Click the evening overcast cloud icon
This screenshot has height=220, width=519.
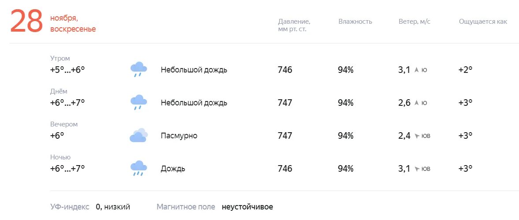pyautogui.click(x=138, y=135)
